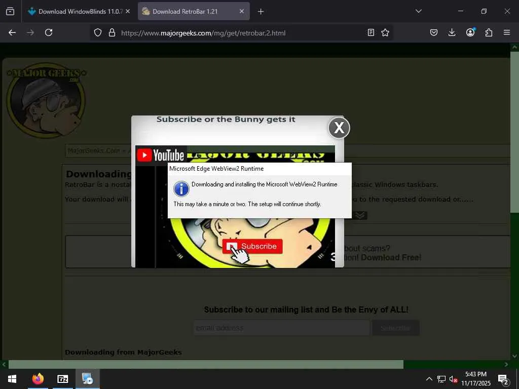Click the Microsoft Edge WebView2 Runtime title
The image size is (519, 389).
pyautogui.click(x=216, y=169)
